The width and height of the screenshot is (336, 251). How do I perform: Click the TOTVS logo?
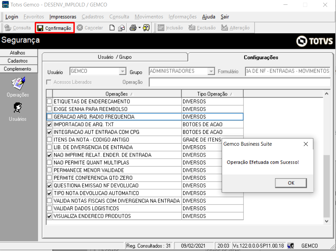[314, 41]
